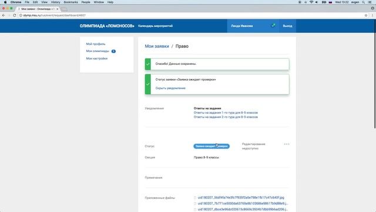Click the site information icon in address bar

coord(21,15)
